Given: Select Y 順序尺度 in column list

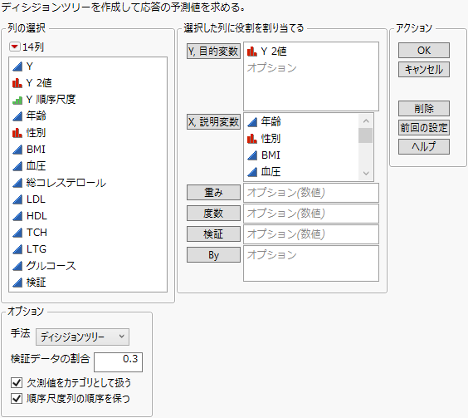Looking at the screenshot, I should [x=51, y=100].
